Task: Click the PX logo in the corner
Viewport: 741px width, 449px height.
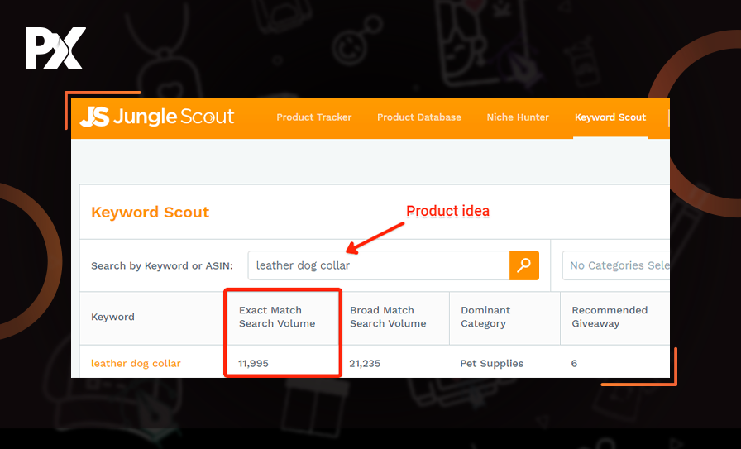Action: point(55,49)
